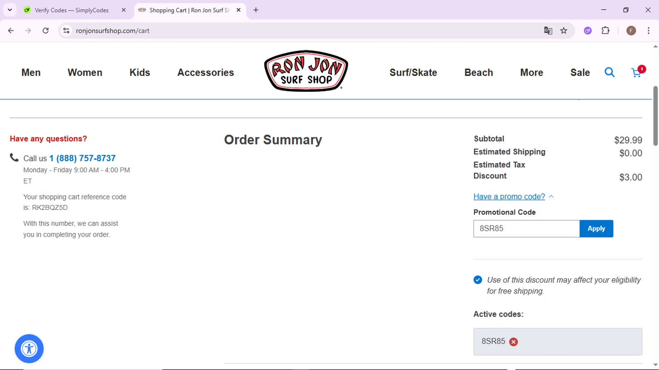Screen dimensions: 659x370
Task: Open the Accessories menu
Action: tap(206, 72)
